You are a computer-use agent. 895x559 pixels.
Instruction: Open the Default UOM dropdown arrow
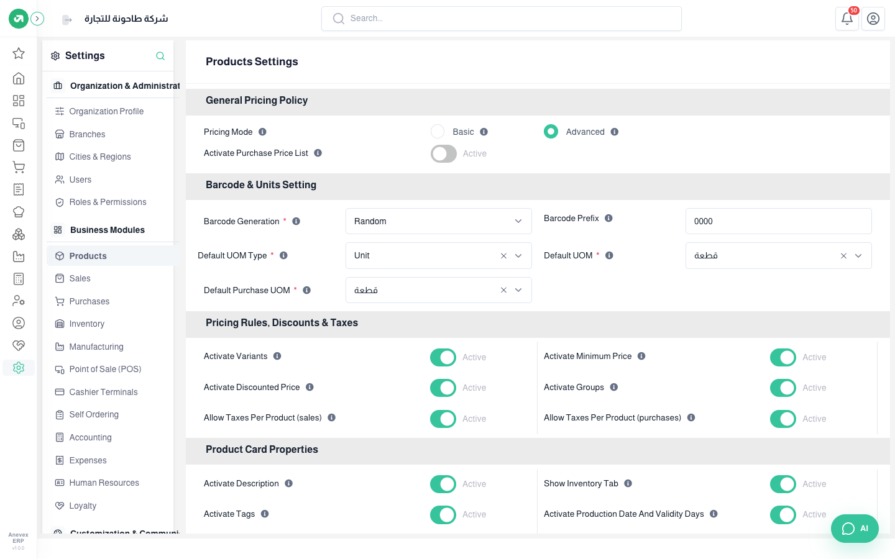(x=858, y=256)
